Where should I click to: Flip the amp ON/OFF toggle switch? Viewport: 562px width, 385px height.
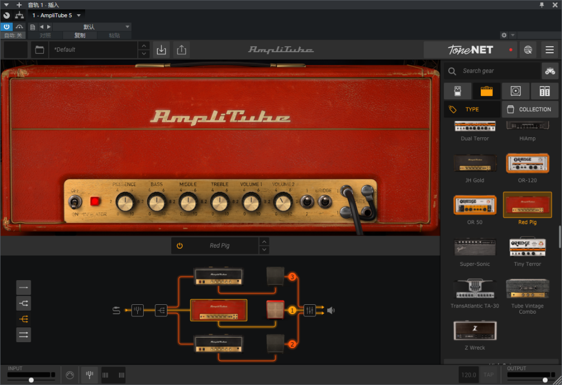pos(74,203)
